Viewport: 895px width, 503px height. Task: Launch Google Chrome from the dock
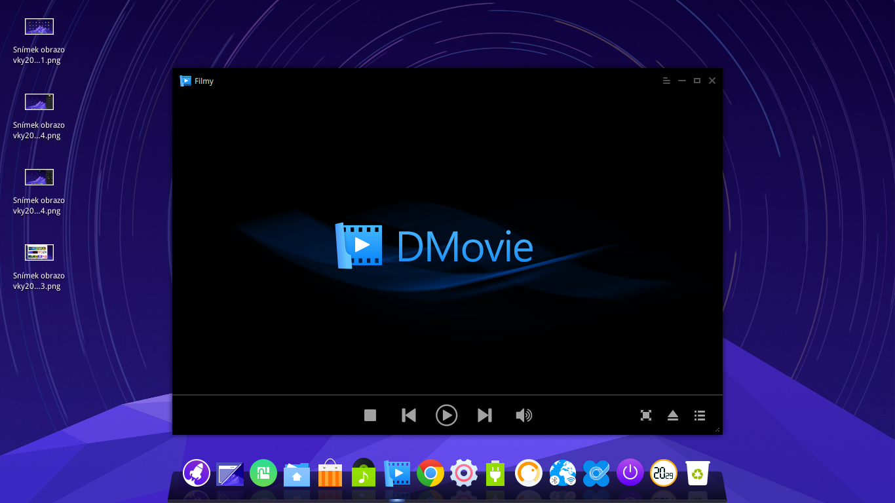[x=430, y=473]
